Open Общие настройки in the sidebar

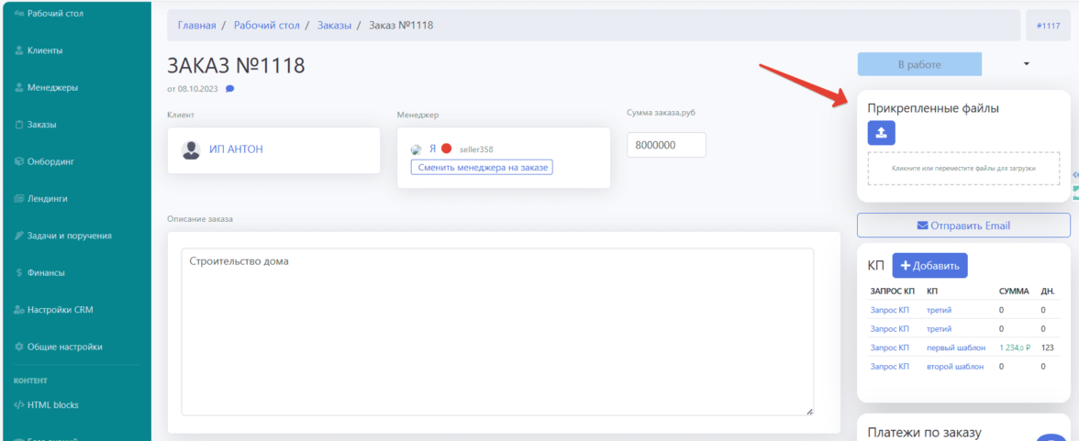click(x=64, y=347)
